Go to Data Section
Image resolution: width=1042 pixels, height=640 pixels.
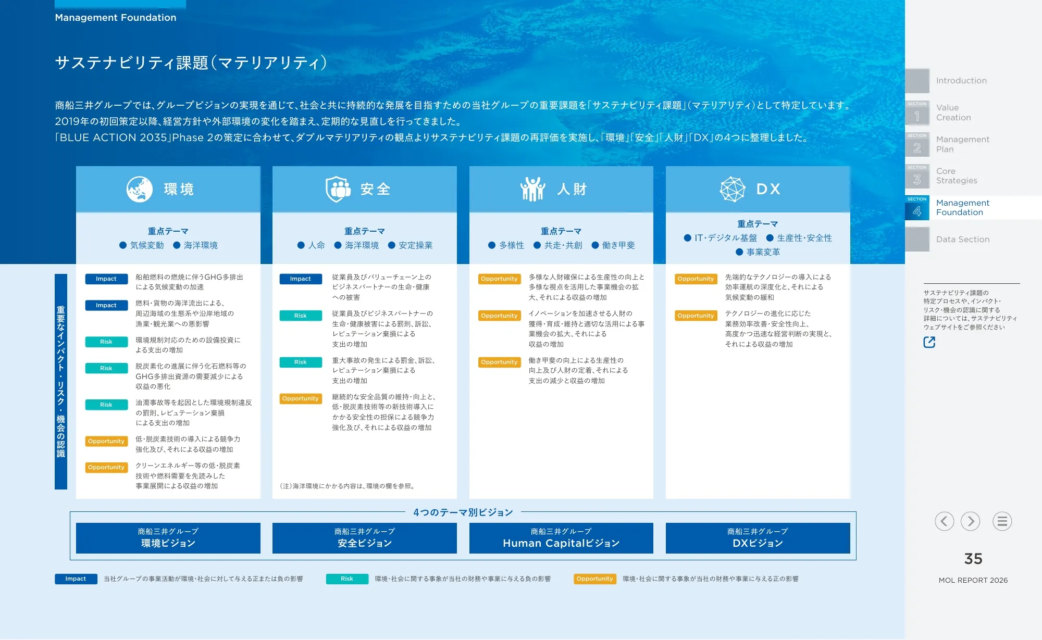[x=963, y=240]
